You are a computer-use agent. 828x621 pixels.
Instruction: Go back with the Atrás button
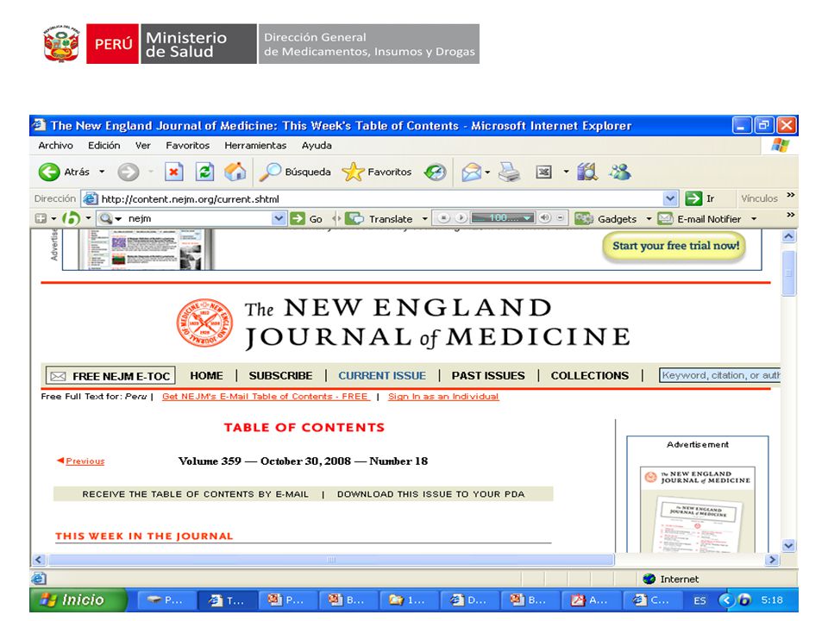point(64,172)
